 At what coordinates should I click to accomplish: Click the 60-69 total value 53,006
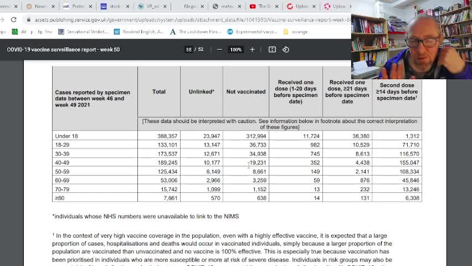[169, 181]
